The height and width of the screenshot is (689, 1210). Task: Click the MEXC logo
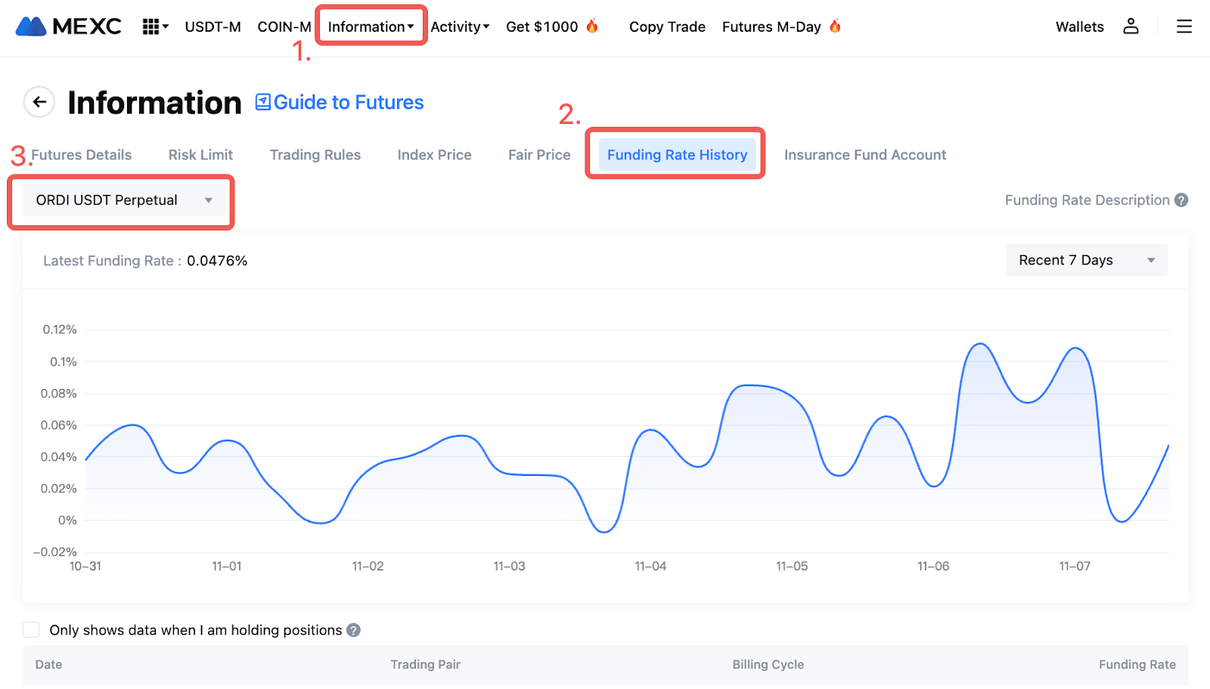pos(69,26)
